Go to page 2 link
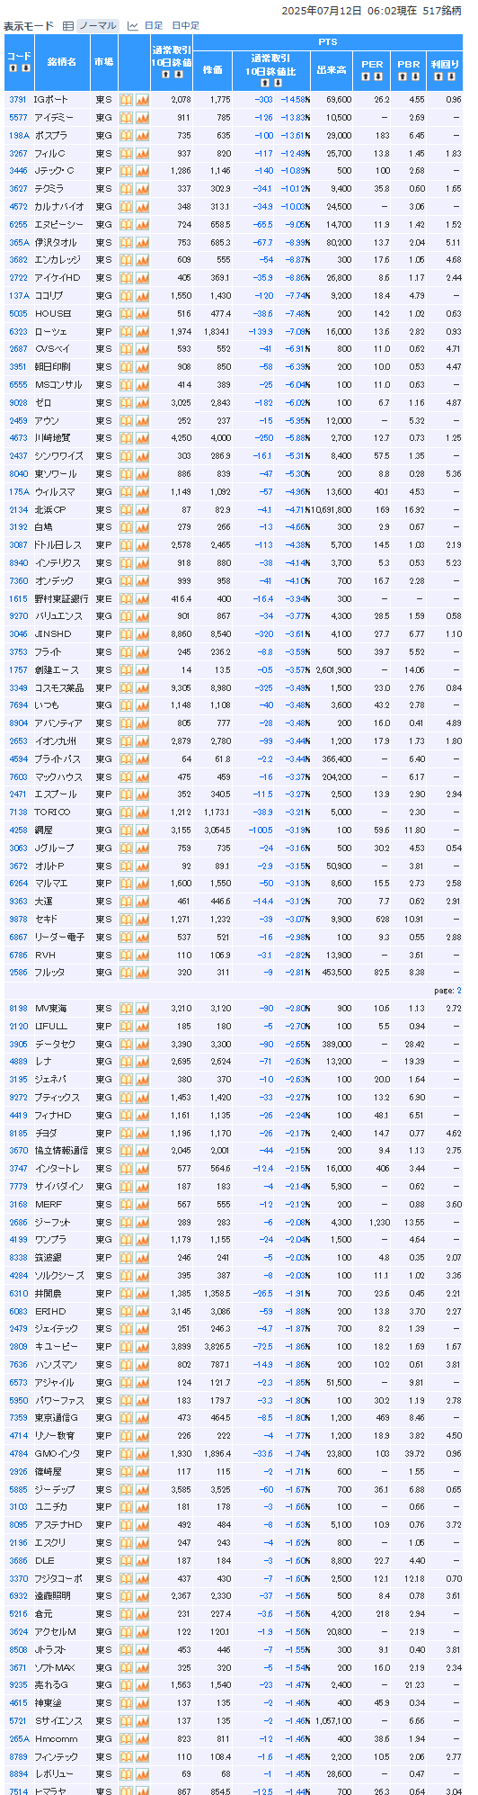 pyautogui.click(x=458, y=991)
